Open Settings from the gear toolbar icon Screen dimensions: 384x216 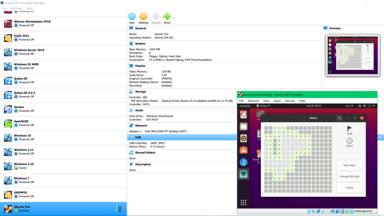[143, 17]
